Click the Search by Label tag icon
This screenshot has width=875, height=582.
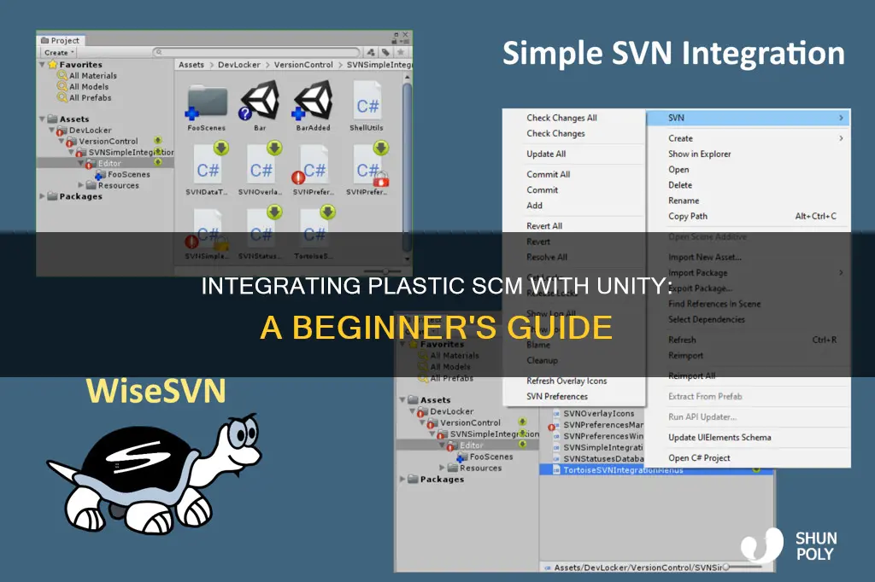[385, 52]
